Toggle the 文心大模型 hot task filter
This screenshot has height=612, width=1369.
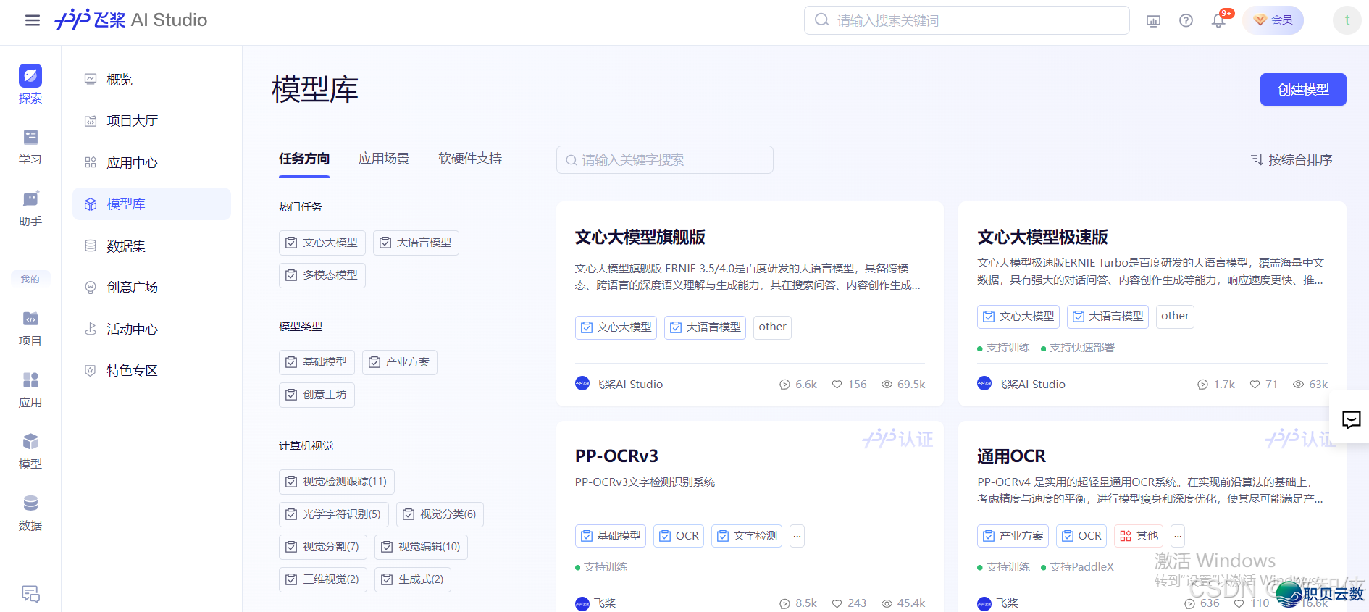pos(322,243)
